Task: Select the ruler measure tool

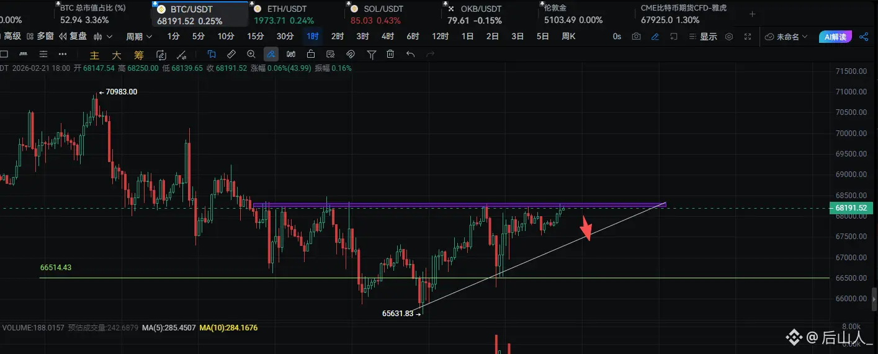Action: 231,54
